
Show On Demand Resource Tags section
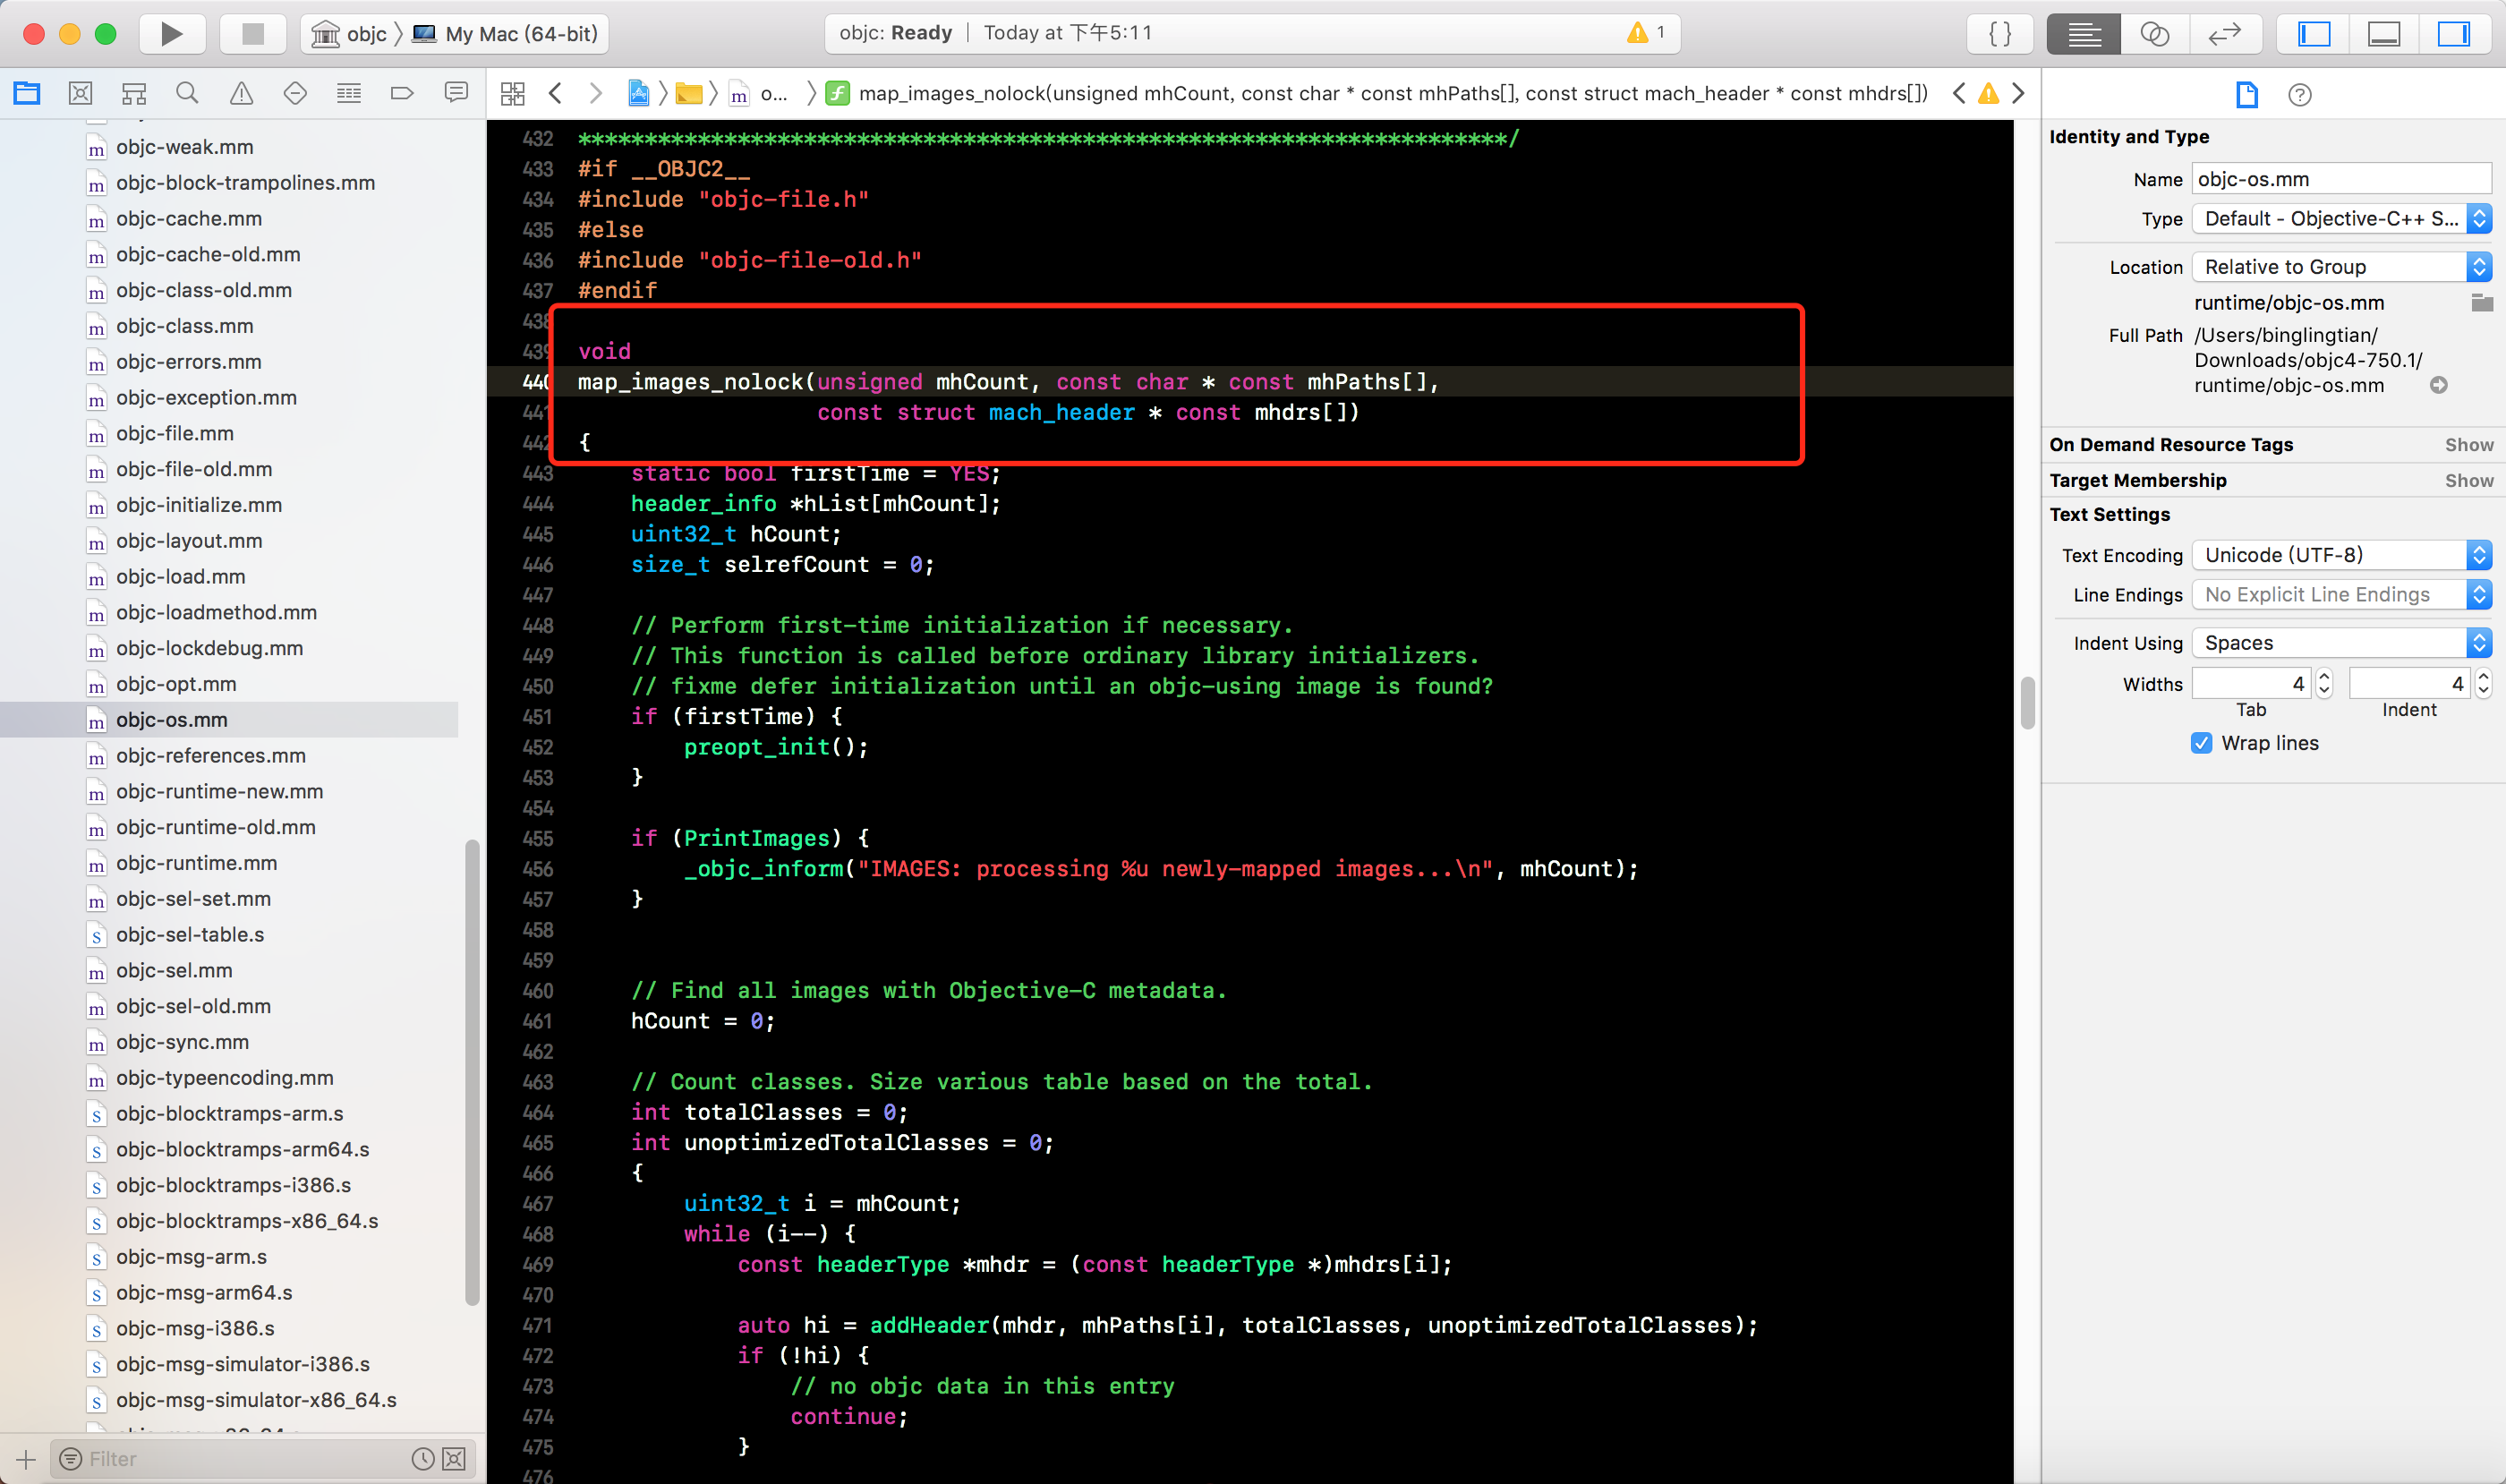click(2468, 445)
